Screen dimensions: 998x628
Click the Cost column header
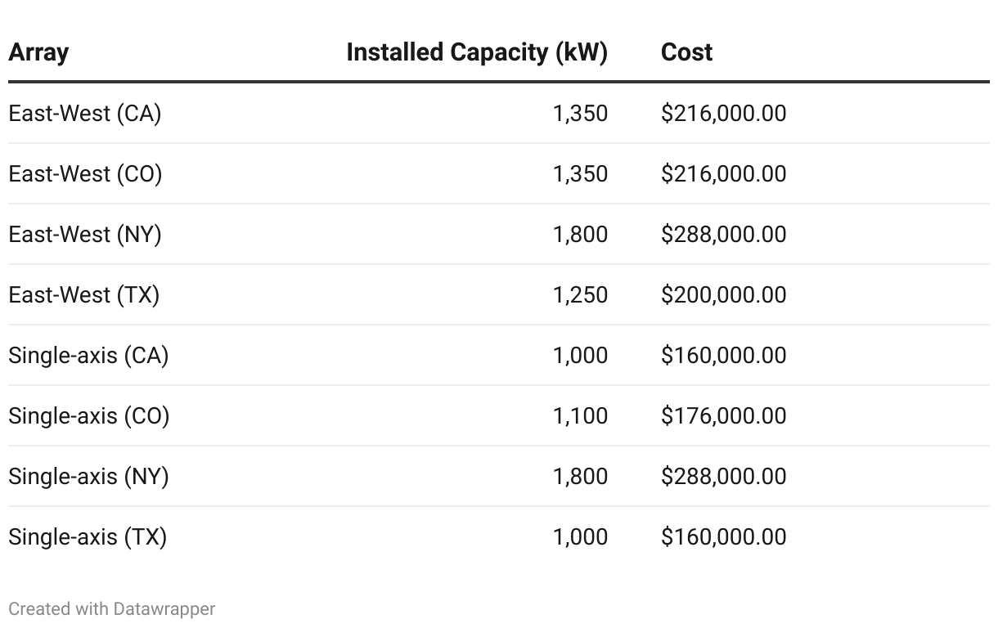tap(686, 52)
